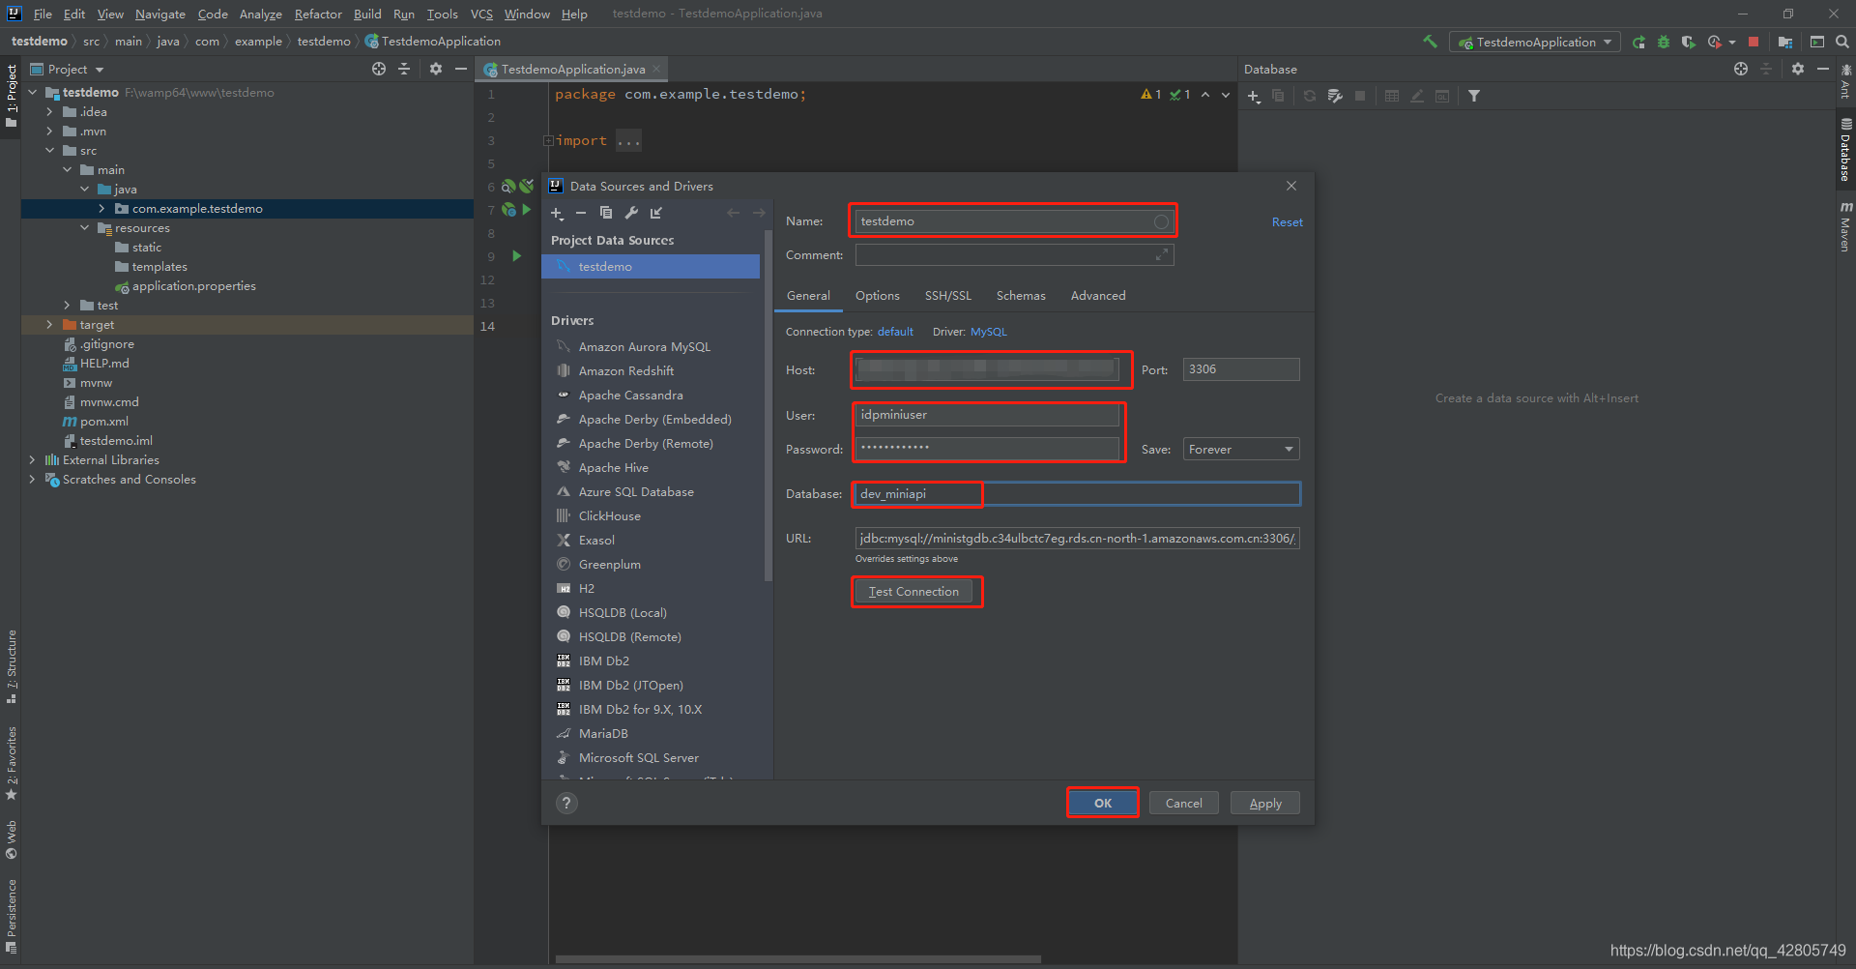This screenshot has height=969, width=1856.
Task: Click the Project panel locate crosshair icon
Action: tap(379, 69)
